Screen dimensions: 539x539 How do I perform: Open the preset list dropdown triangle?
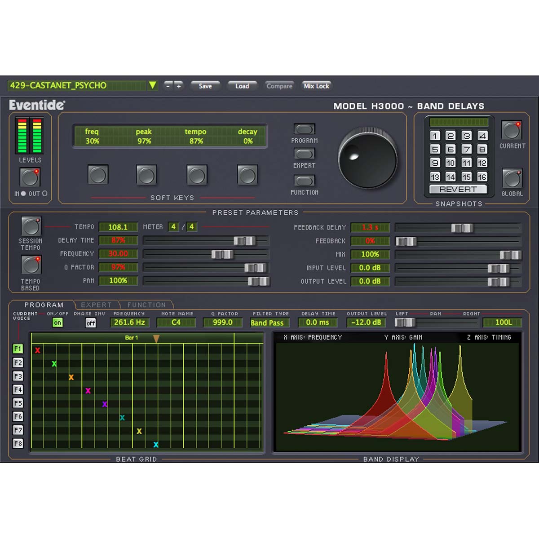click(x=153, y=85)
